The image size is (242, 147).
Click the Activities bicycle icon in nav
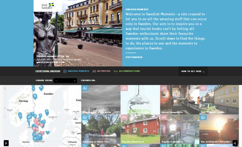pos(94,71)
